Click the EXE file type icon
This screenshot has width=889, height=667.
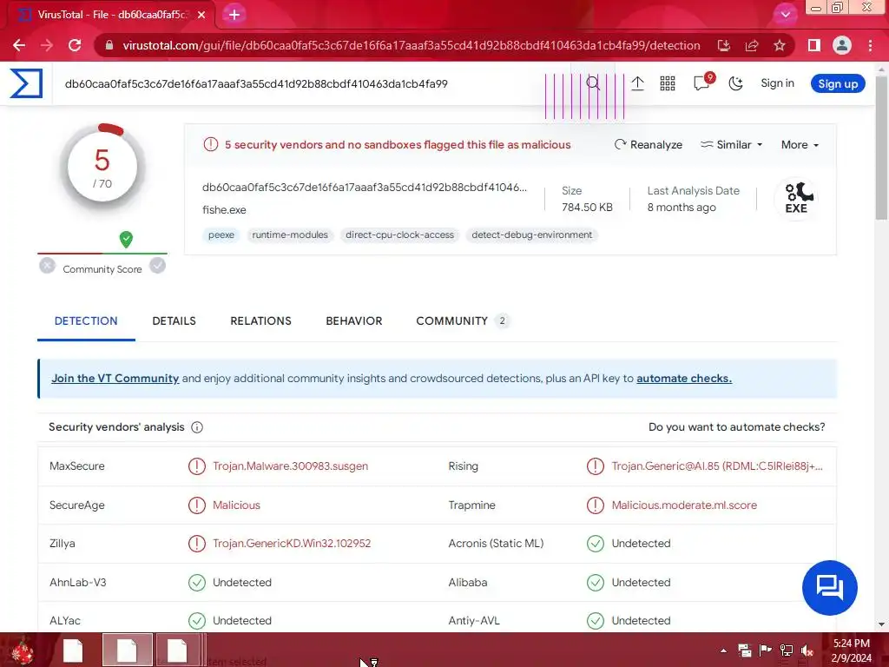797,199
